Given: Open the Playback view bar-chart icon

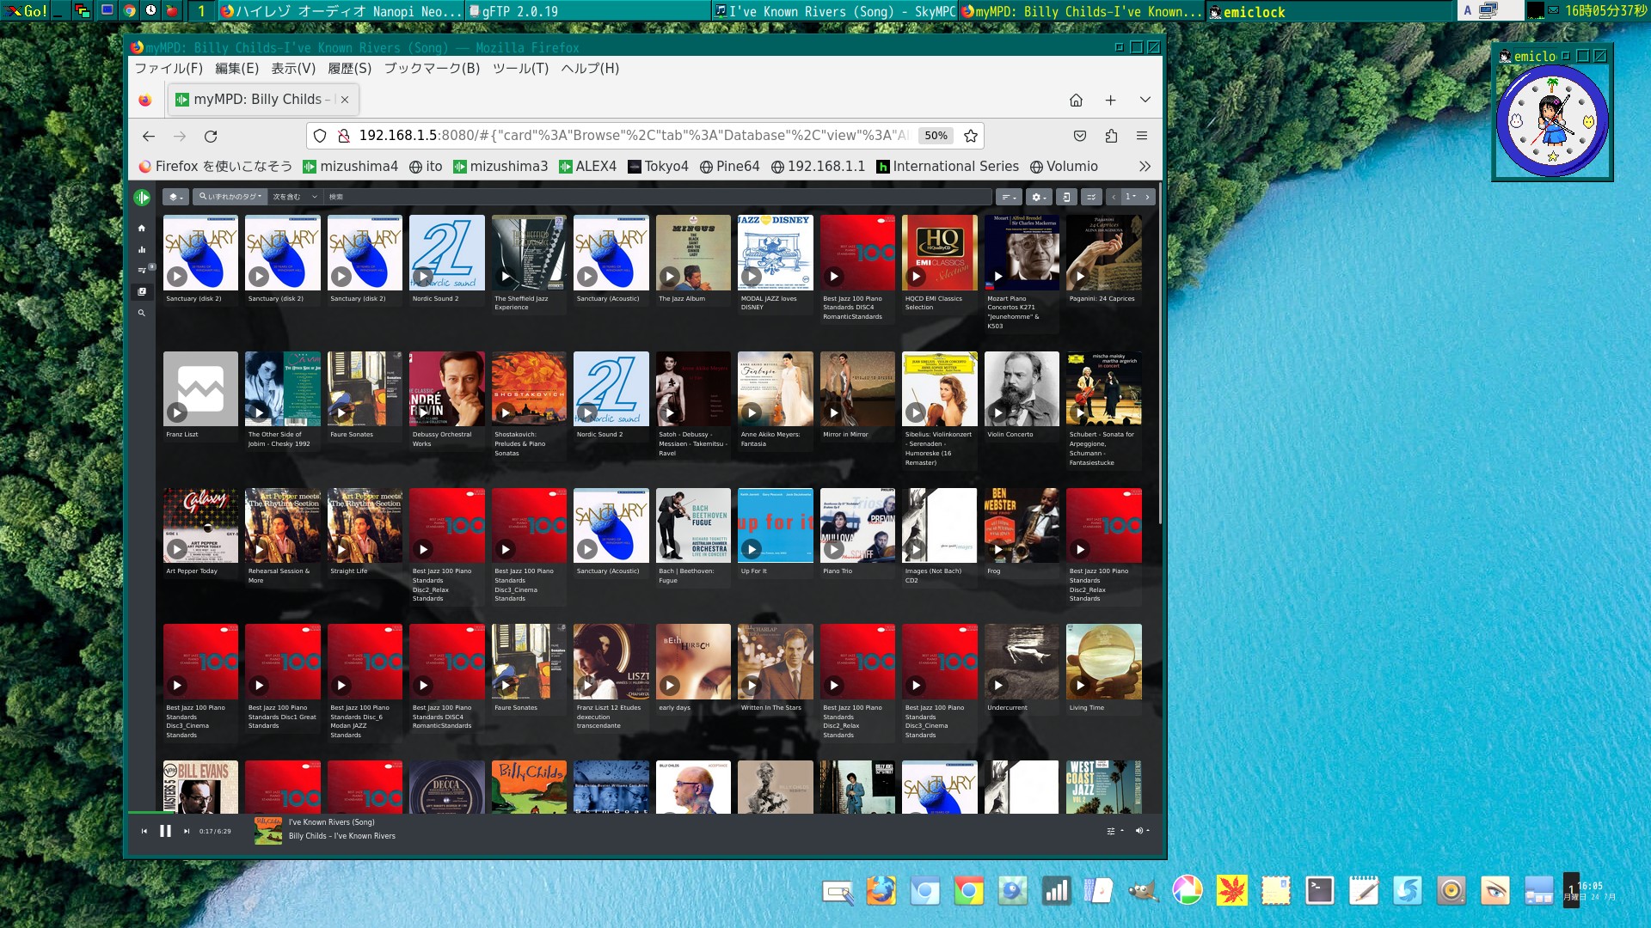Looking at the screenshot, I should (142, 250).
